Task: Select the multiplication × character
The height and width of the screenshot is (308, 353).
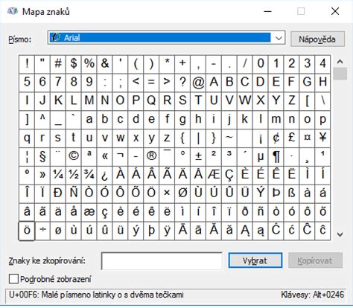Action: click(x=167, y=193)
